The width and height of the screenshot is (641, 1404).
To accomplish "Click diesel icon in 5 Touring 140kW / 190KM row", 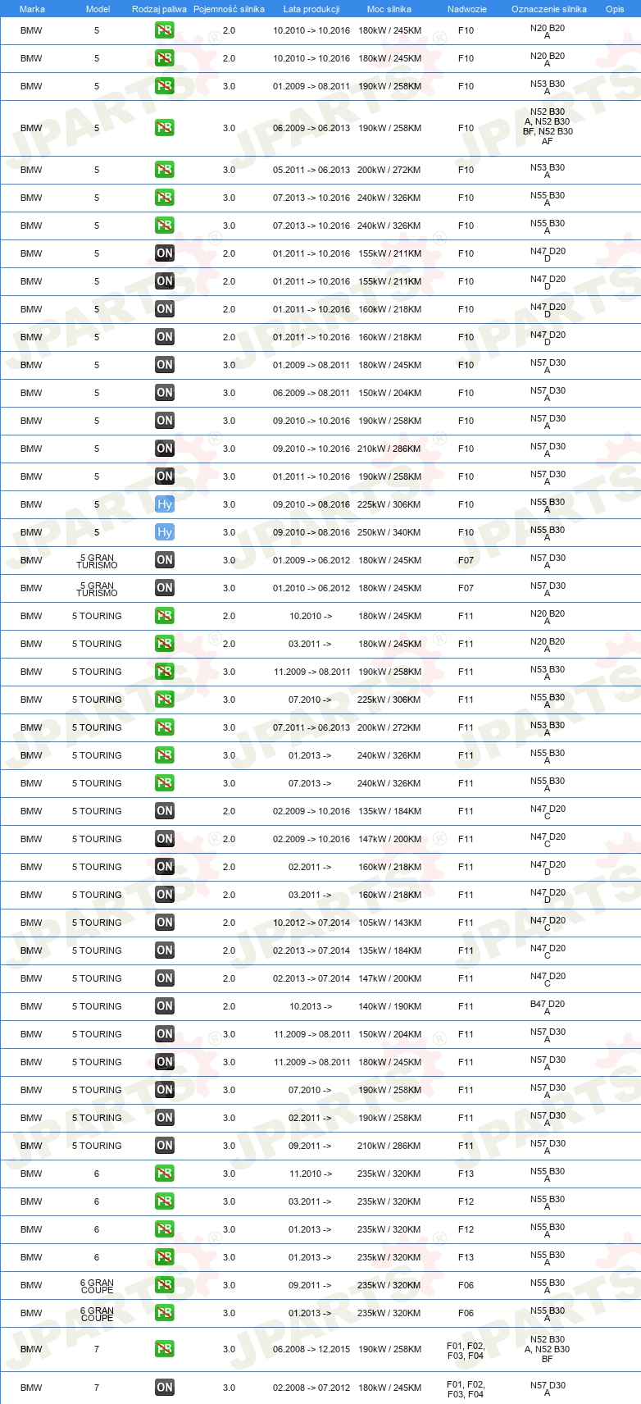I will (165, 1006).
